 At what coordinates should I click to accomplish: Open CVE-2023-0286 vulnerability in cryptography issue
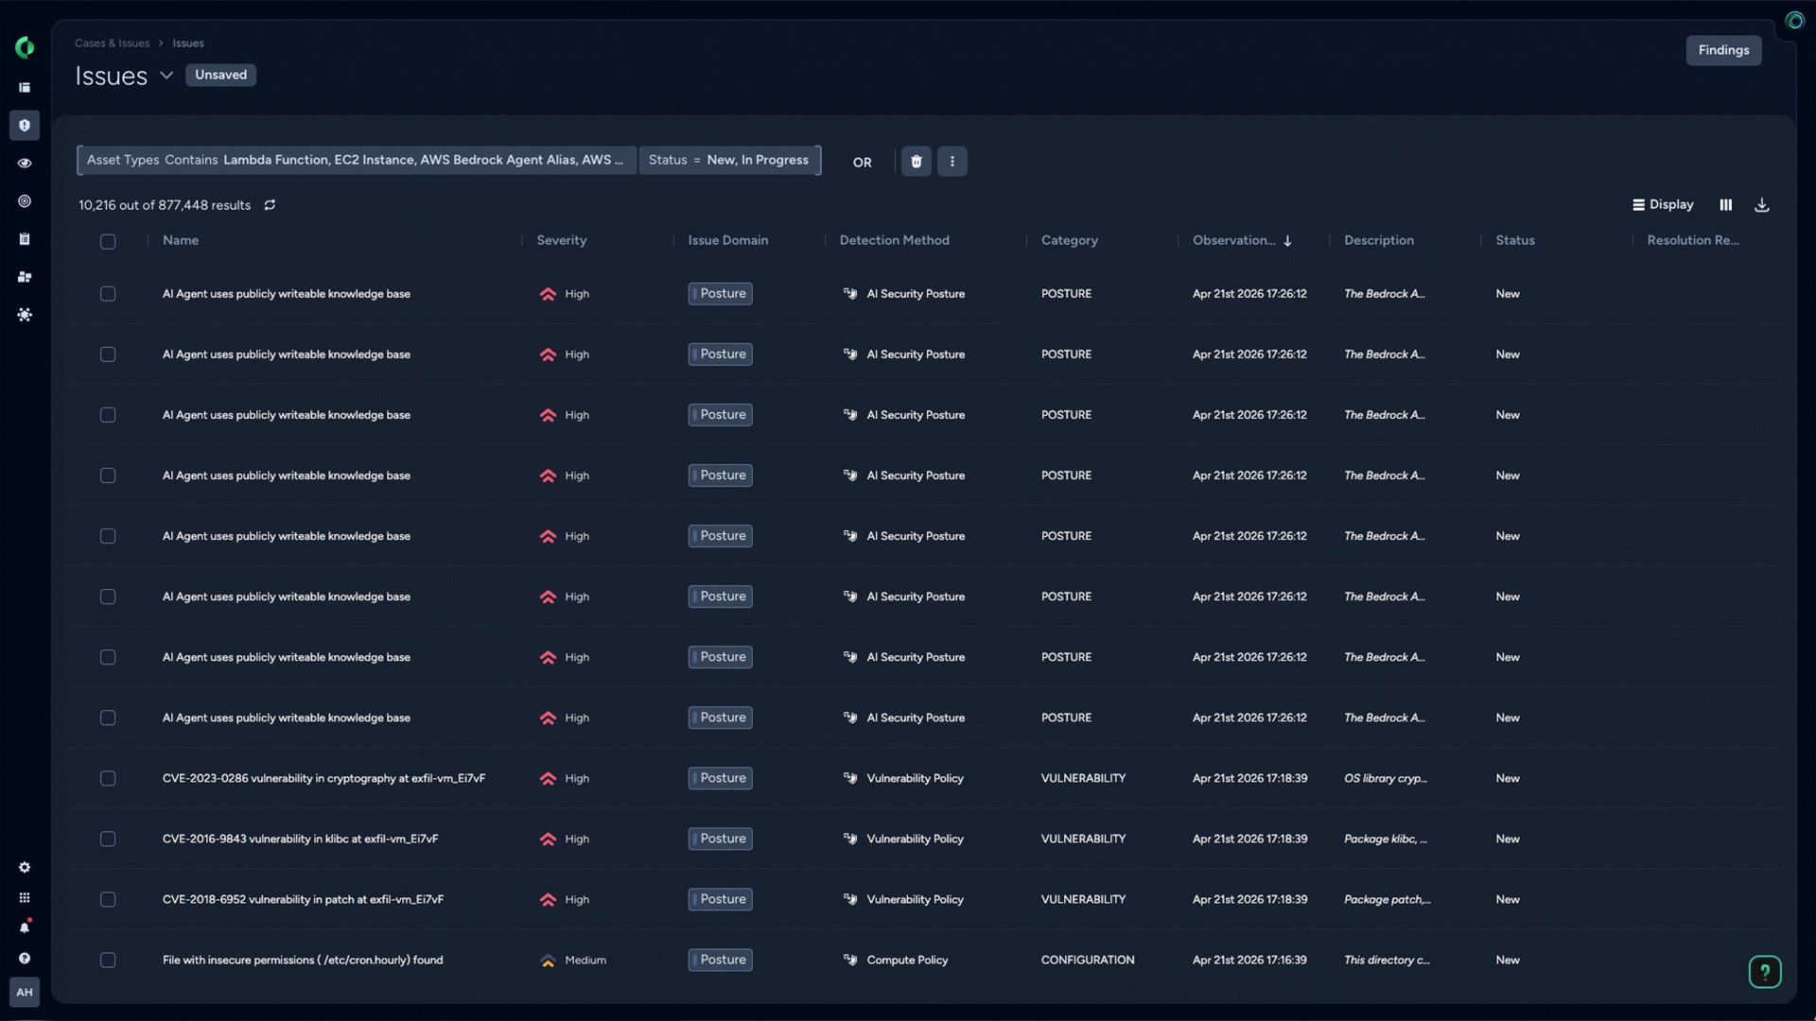click(x=323, y=779)
